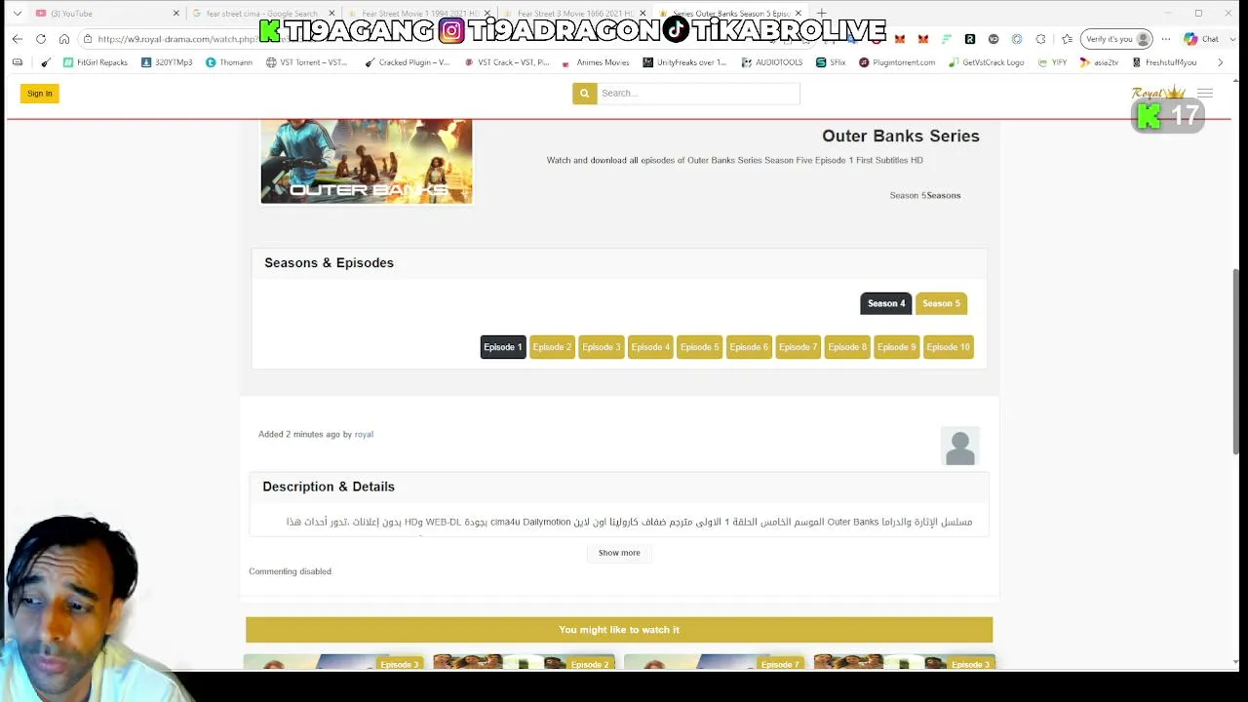1248x702 pixels.
Task: Select Episode 3 in Seasons & Episodes
Action: tap(602, 347)
